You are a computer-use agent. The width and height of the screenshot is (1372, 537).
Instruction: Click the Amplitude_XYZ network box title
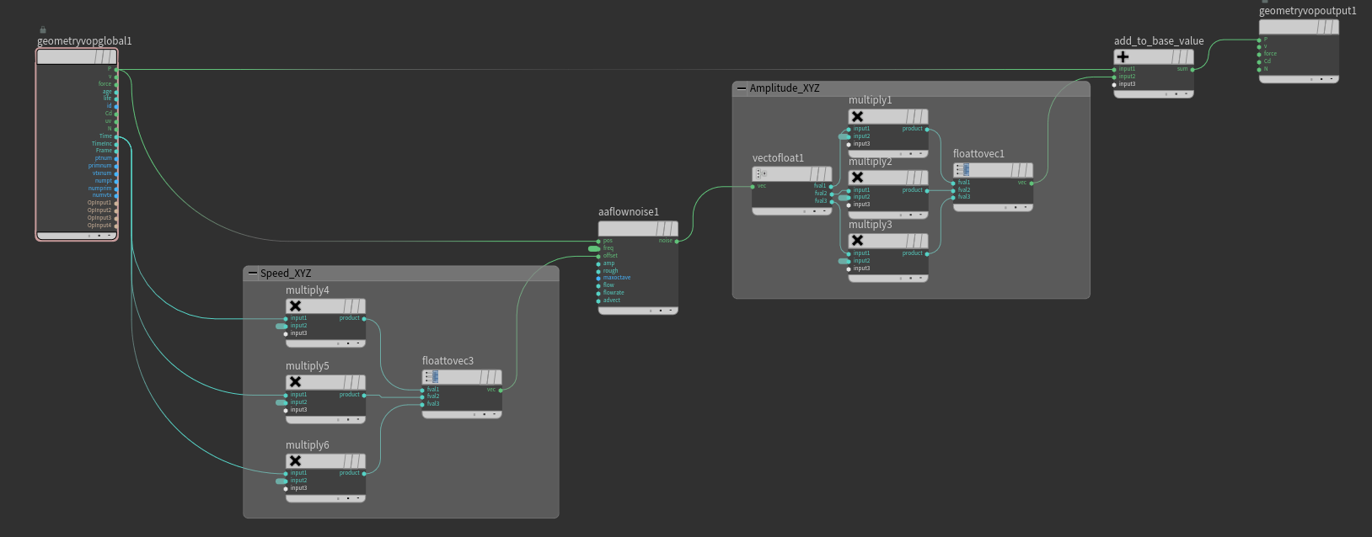tap(784, 88)
